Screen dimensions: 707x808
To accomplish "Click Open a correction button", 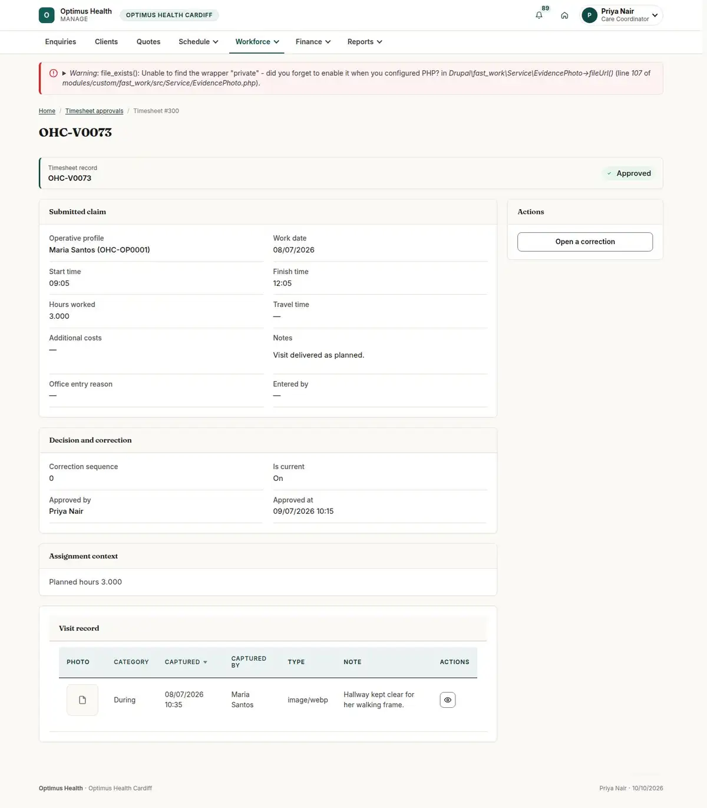I will coord(585,242).
